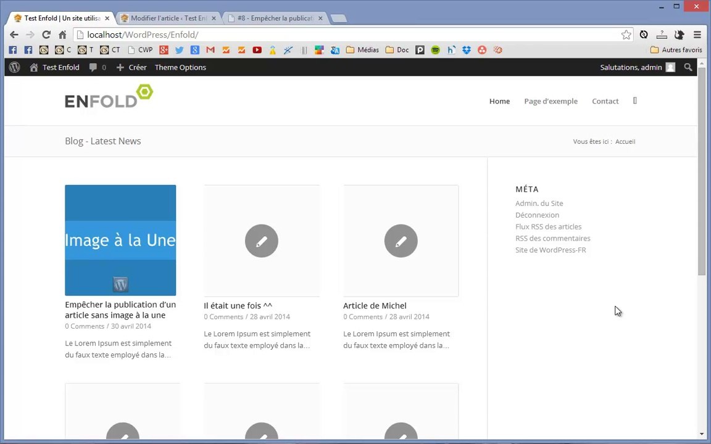Open post Empêcher la publication d'un article
711x444 pixels.
pyautogui.click(x=120, y=310)
